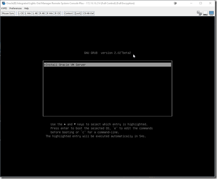Click the 'Use the ▲ and ▼ keys' line
The image size is (217, 179).
[x=99, y=124]
